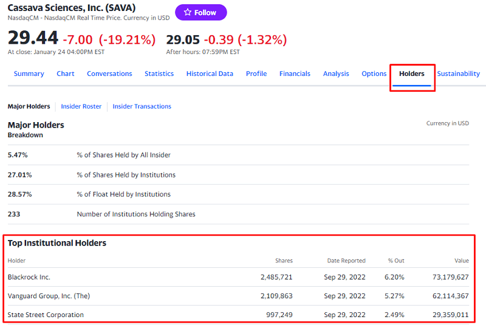
Task: Click State Street's 29,359,011 value
Action: [x=451, y=315]
